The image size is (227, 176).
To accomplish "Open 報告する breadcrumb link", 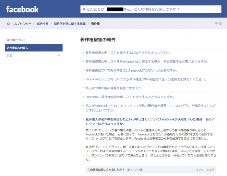I will point(42,24).
